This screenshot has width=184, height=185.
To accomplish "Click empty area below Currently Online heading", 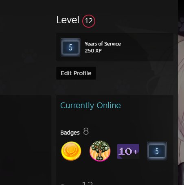I will (x=115, y=118).
